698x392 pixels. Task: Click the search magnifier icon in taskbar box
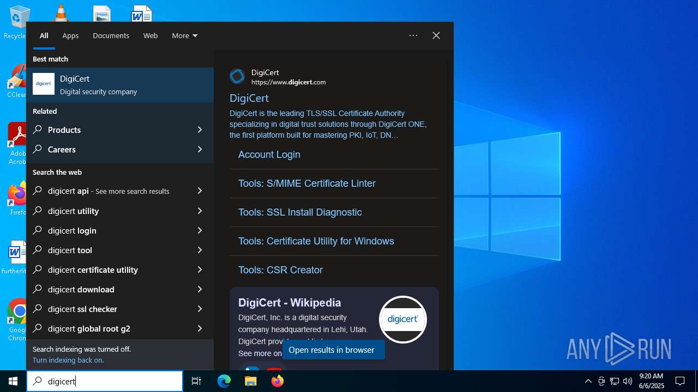[x=38, y=381]
